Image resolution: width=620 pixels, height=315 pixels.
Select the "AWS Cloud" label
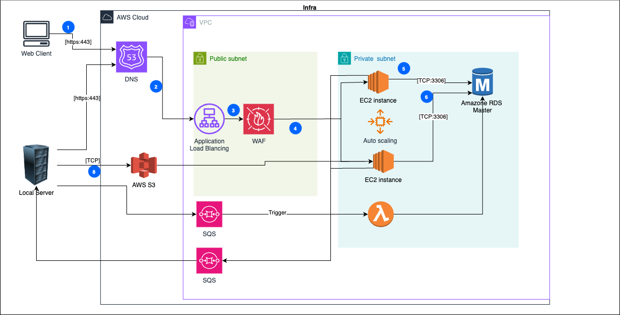click(133, 18)
